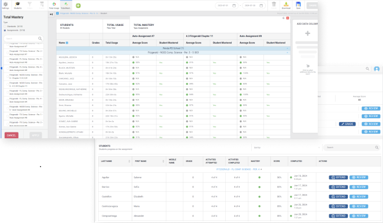The width and height of the screenshot is (383, 223).
Task: Sort by Last Name column arrows
Action: click(x=129, y=161)
